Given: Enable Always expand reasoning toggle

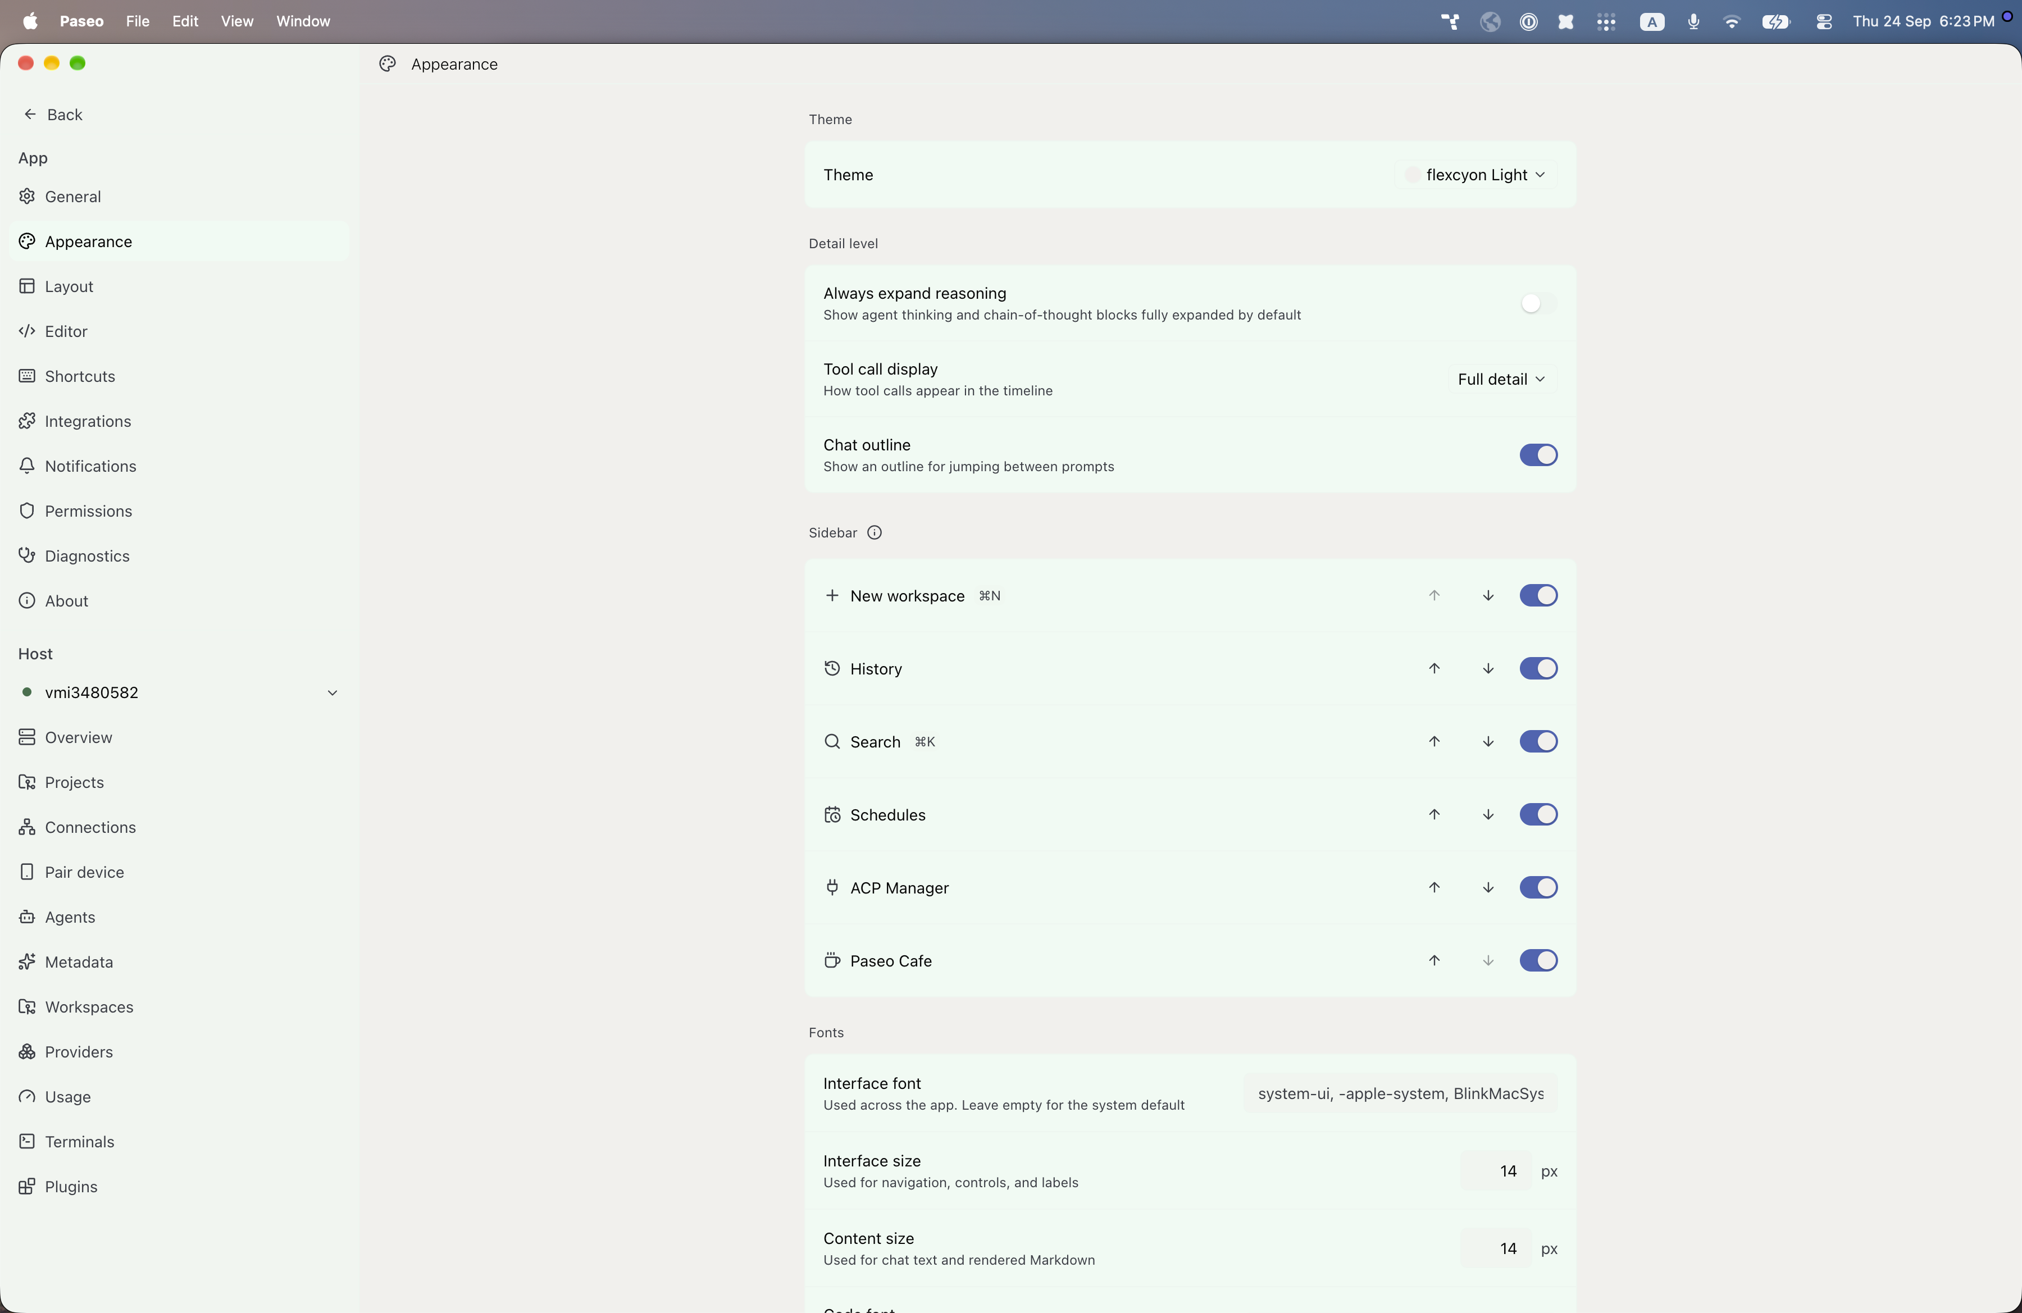Looking at the screenshot, I should tap(1538, 303).
